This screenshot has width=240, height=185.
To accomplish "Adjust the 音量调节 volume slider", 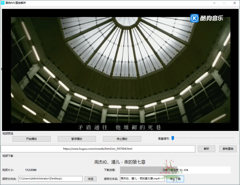I will click(x=173, y=138).
